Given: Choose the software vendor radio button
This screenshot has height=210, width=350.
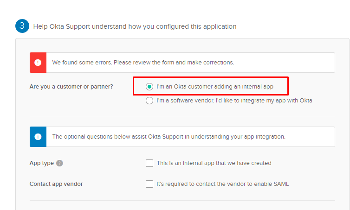Looking at the screenshot, I should pyautogui.click(x=149, y=100).
